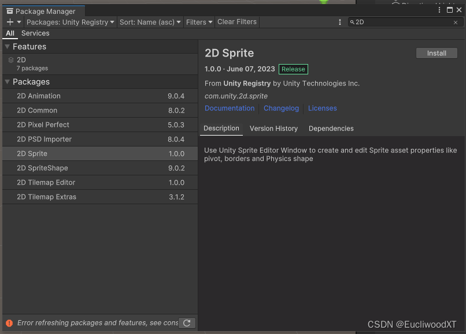Install the 2D Sprite package
Screen dimensions: 466x334
point(437,54)
